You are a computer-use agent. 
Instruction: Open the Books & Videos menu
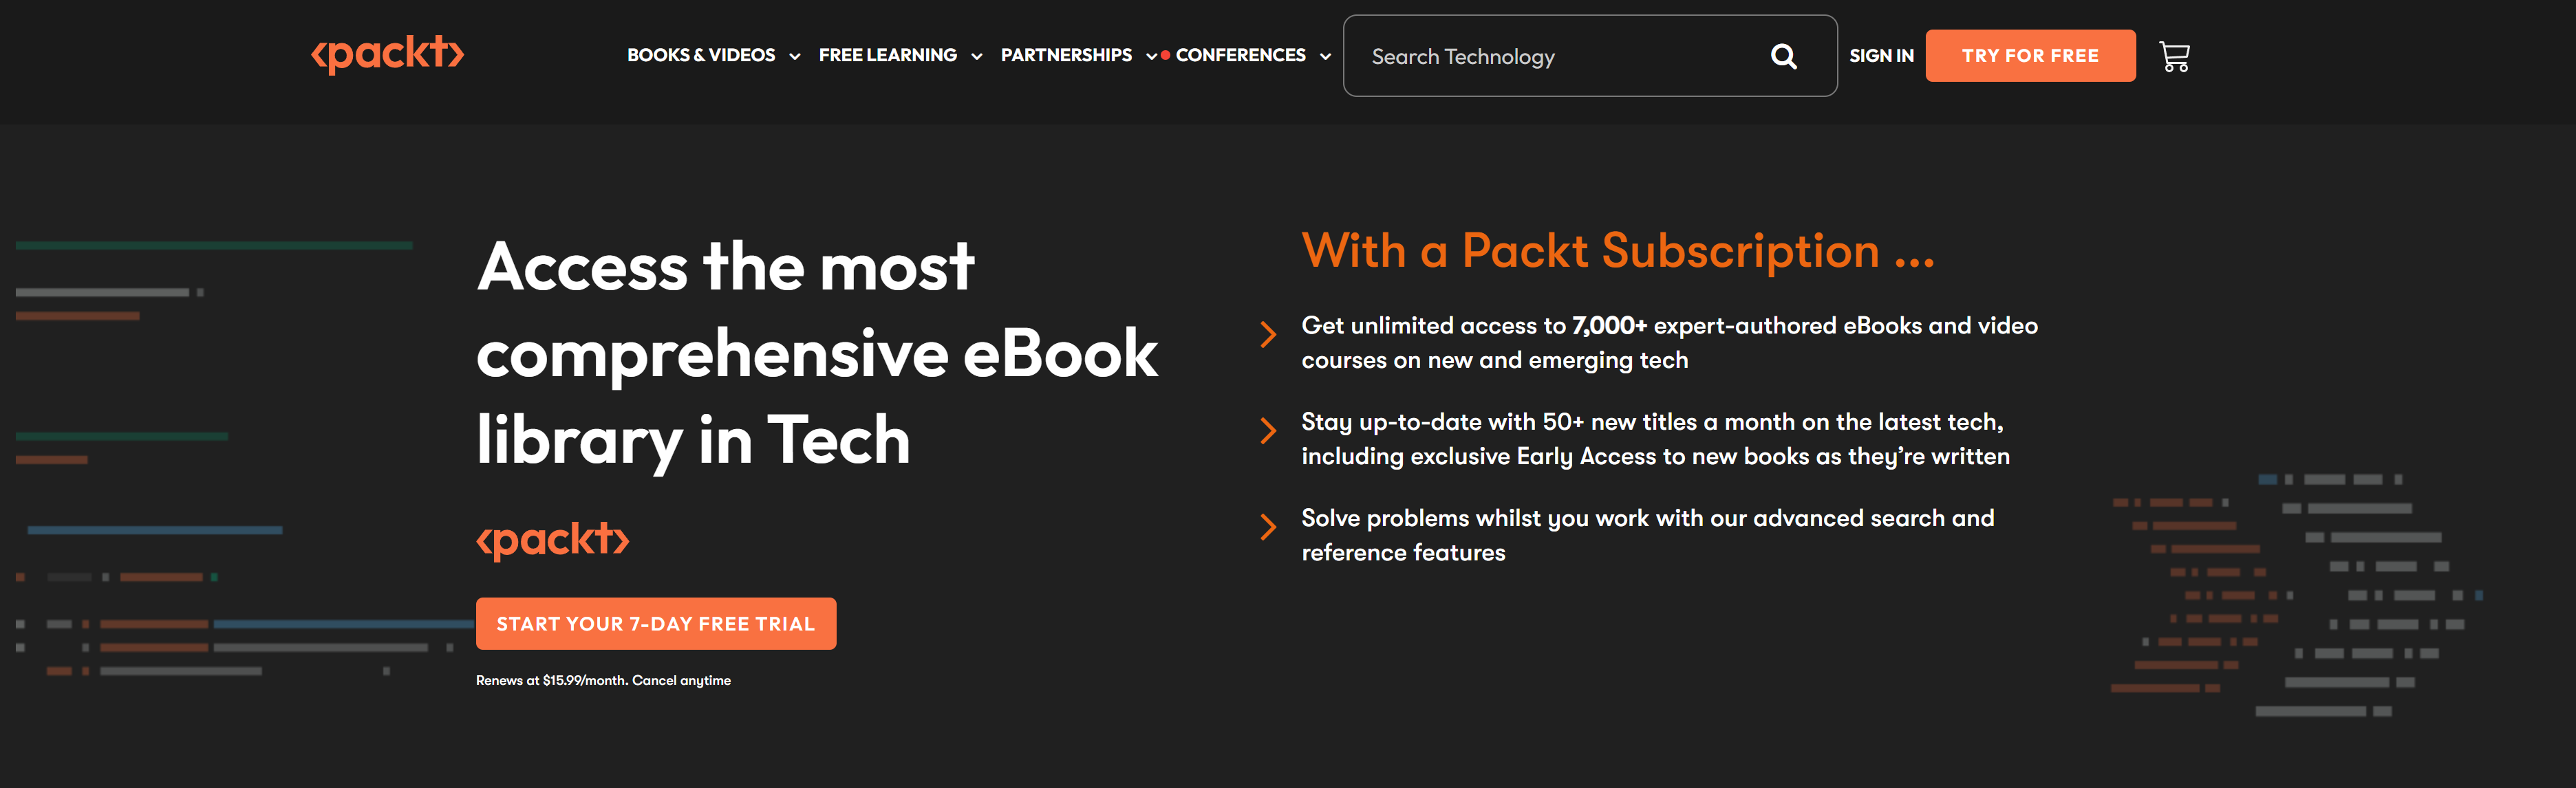[701, 55]
